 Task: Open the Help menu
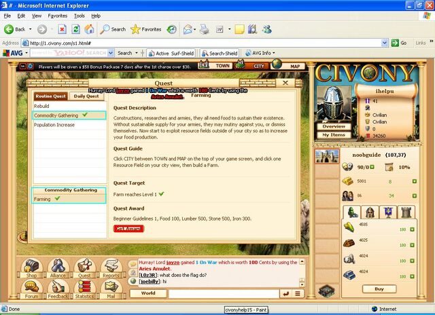pyautogui.click(x=96, y=16)
